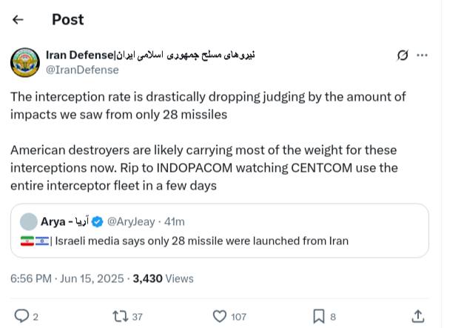Click the 37 reposts count
This screenshot has width=450, height=328.
click(138, 317)
